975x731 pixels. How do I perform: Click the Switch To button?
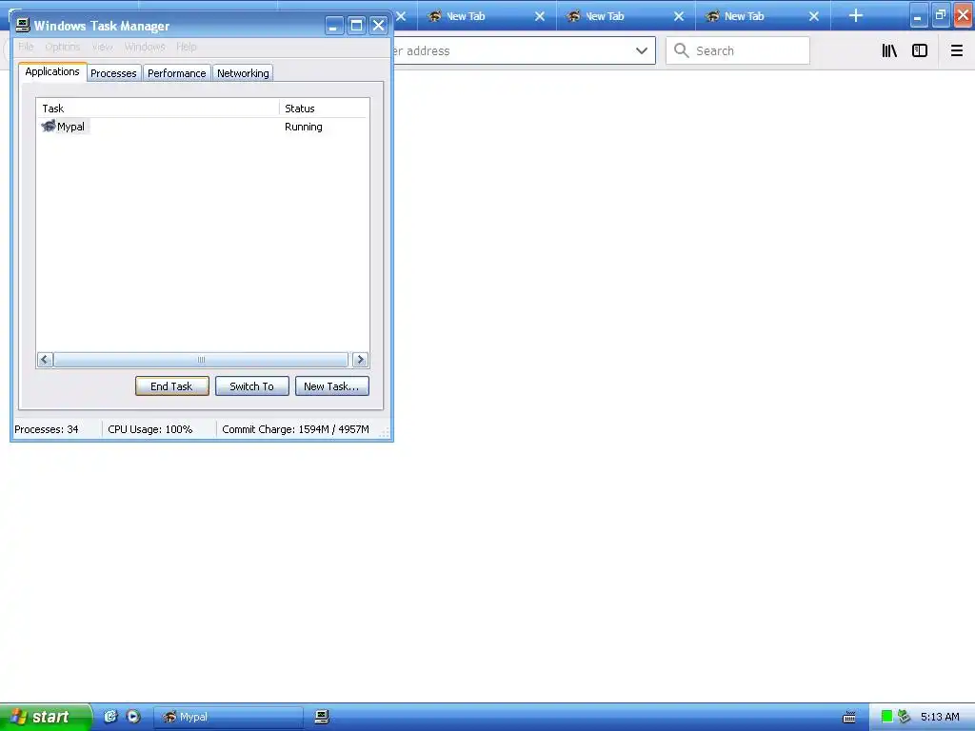pyautogui.click(x=251, y=386)
